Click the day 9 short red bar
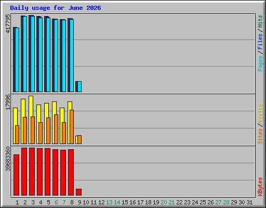This screenshot has width=266, height=208. (x=78, y=192)
